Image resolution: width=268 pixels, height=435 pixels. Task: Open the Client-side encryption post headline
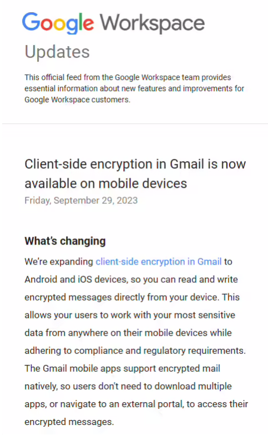pyautogui.click(x=135, y=174)
